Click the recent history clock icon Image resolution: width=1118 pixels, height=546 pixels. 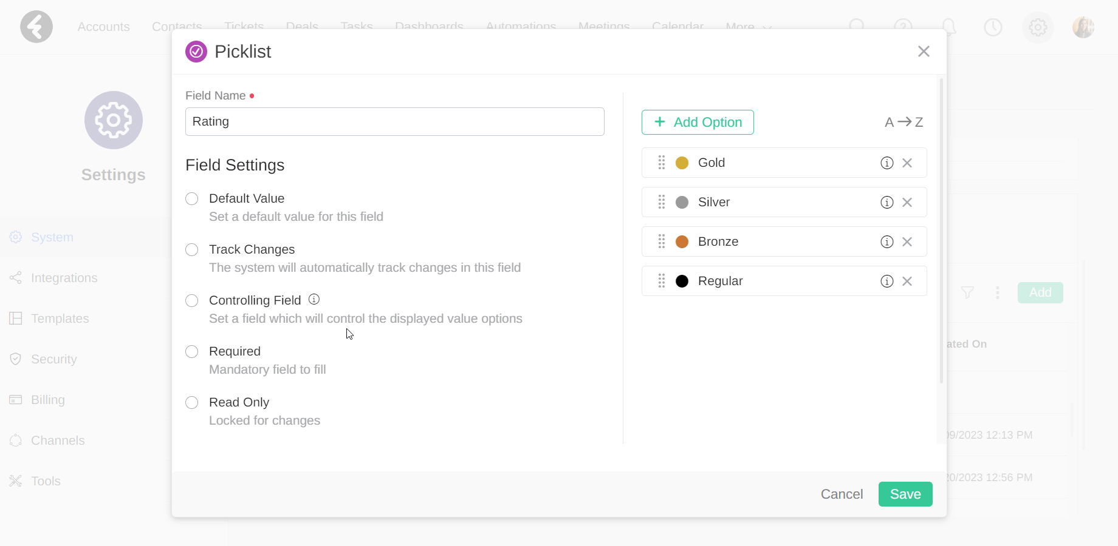point(993,27)
